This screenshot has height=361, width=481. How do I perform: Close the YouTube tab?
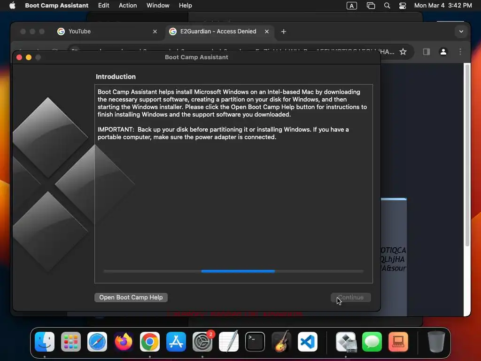pos(155,31)
